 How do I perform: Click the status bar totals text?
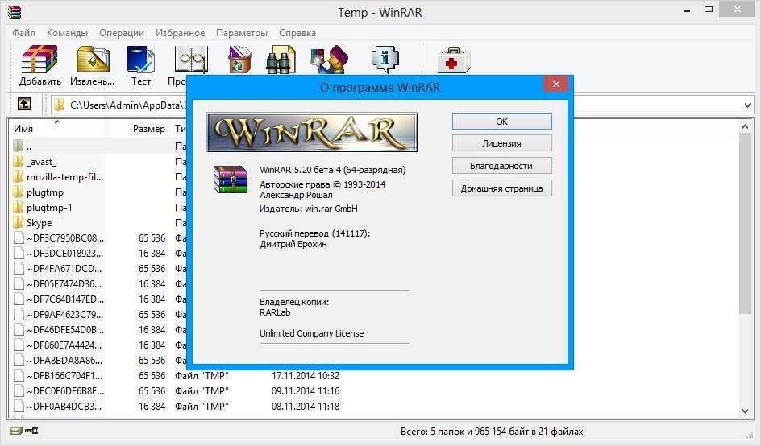[x=492, y=431]
